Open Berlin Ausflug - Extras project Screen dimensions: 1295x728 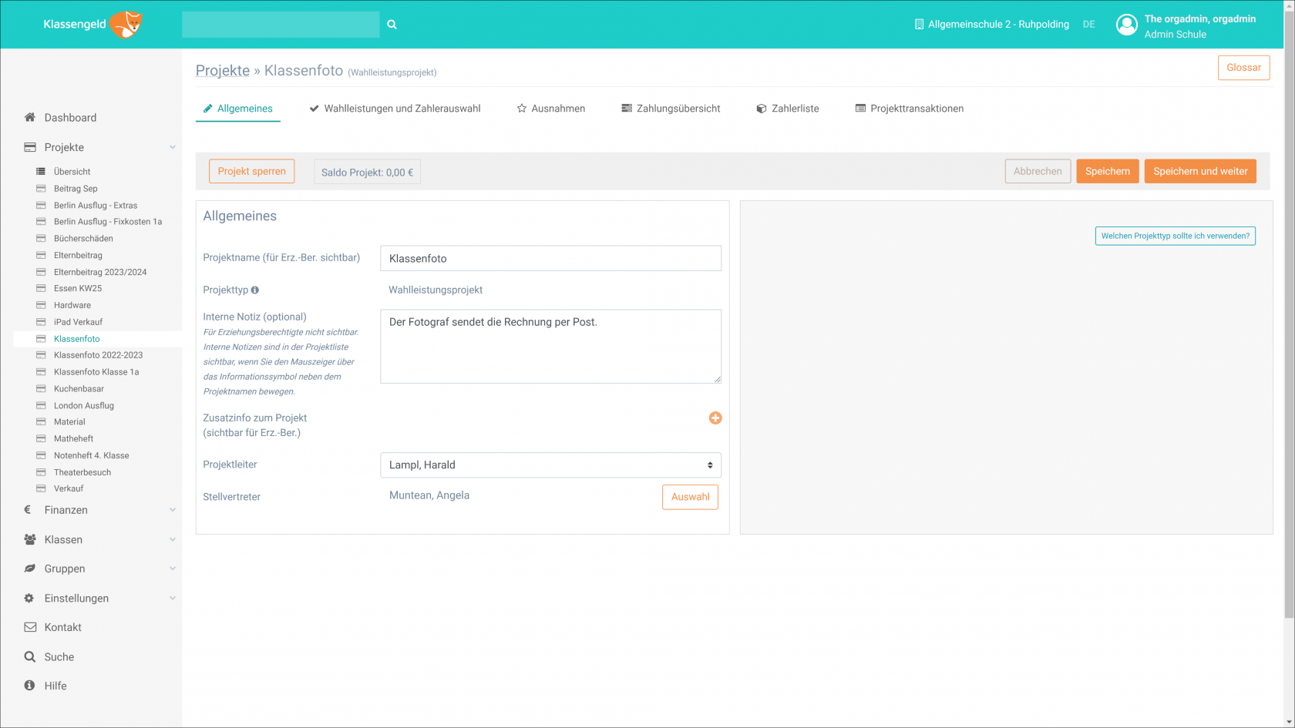pos(96,205)
